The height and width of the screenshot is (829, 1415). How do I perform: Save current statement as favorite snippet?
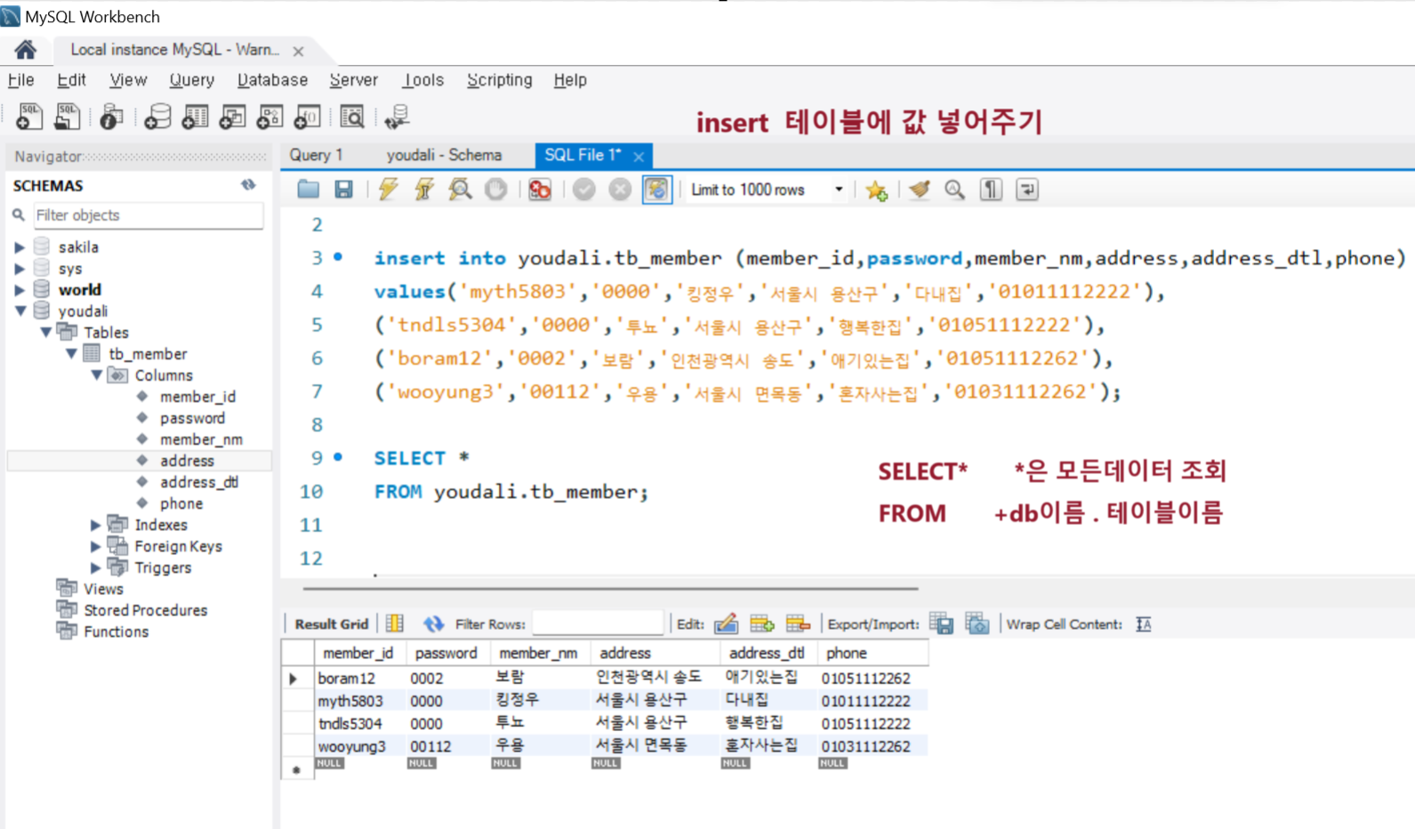[x=876, y=189]
